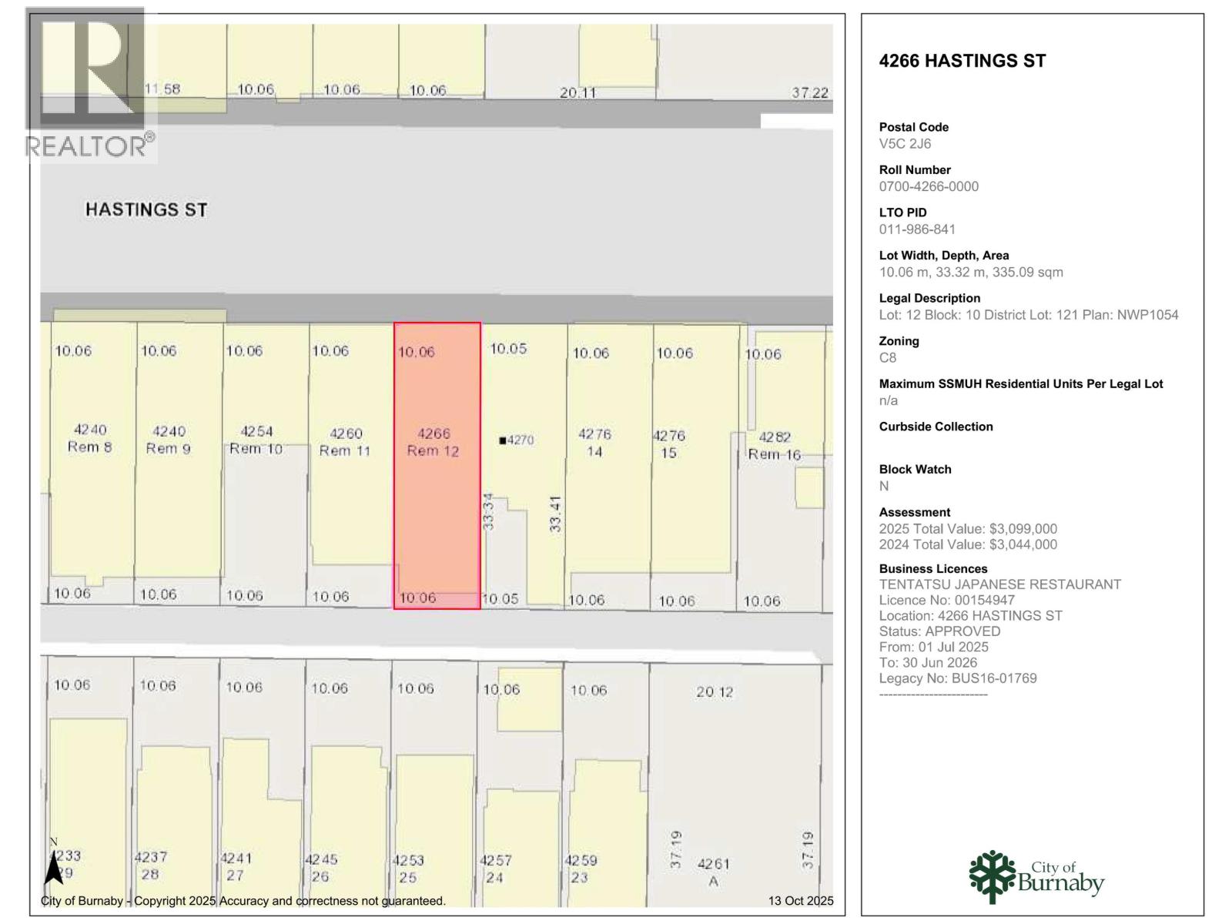Click the zoning value C8
Image resolution: width=1232 pixels, height=924 pixels.
click(888, 357)
